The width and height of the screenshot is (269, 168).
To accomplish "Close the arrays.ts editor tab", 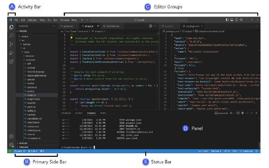I will coord(98,26).
